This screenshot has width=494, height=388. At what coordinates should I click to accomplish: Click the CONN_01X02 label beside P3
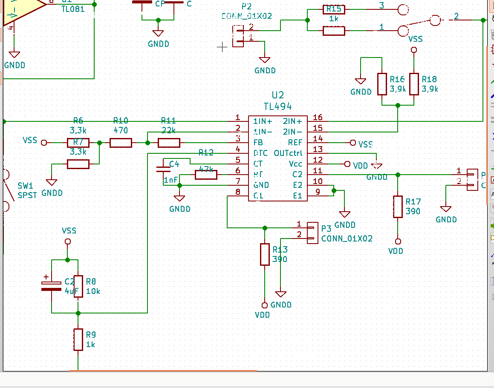(347, 239)
